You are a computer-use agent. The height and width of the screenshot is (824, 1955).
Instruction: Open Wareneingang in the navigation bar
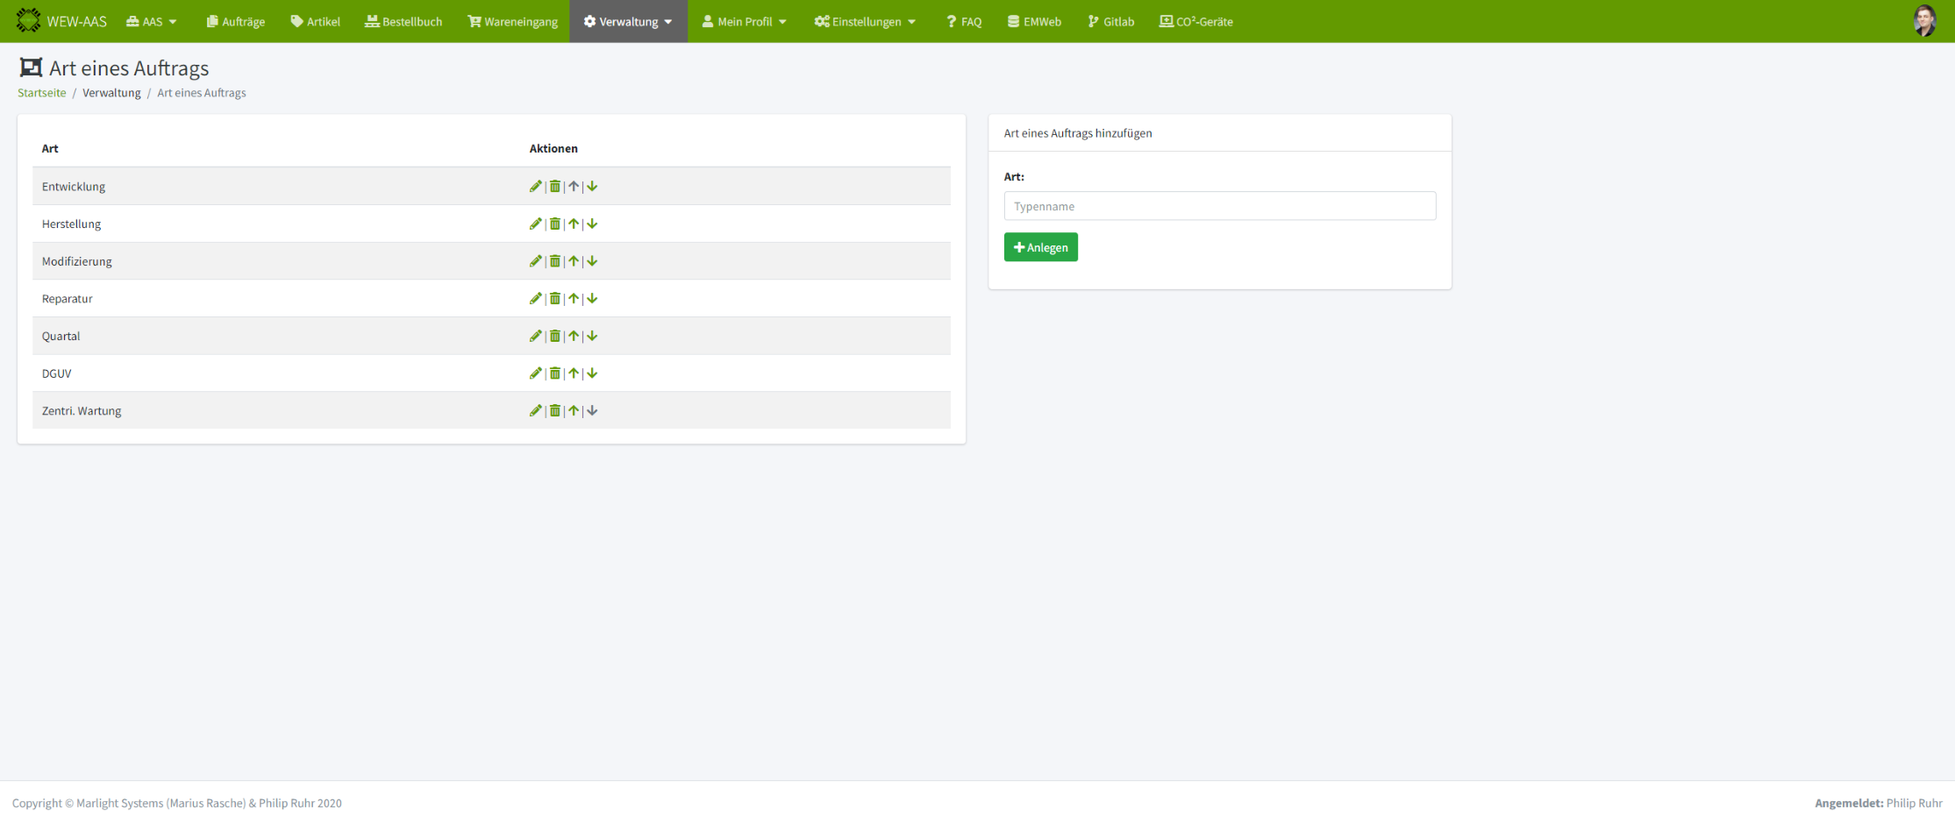coord(513,22)
